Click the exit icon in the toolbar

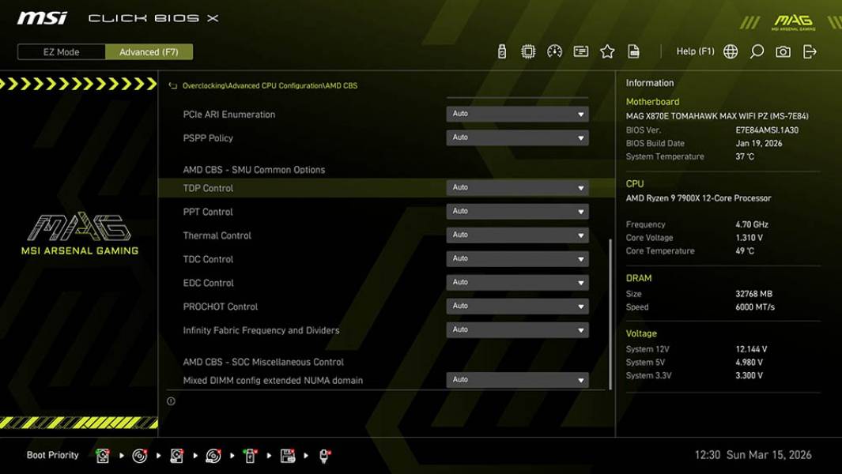coord(810,51)
